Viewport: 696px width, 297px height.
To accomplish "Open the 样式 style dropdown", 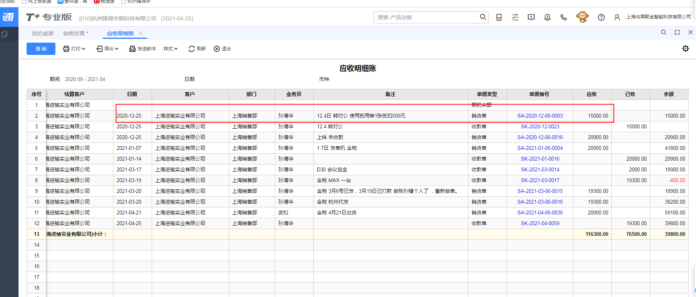I will click(171, 49).
